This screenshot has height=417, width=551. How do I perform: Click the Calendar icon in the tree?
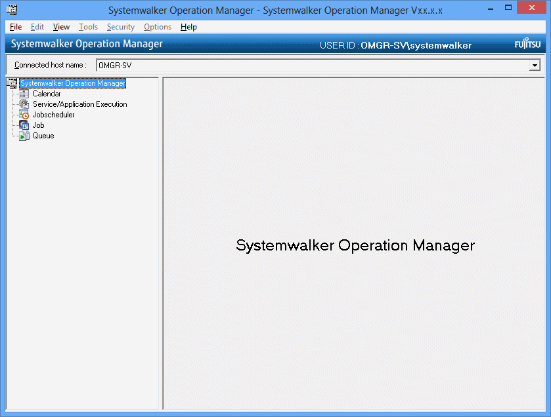coord(24,94)
